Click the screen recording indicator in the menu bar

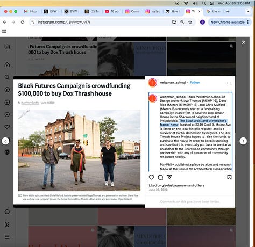point(177,3)
